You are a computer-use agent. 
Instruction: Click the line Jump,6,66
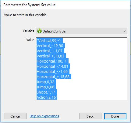pyautogui.click(x=45, y=87)
